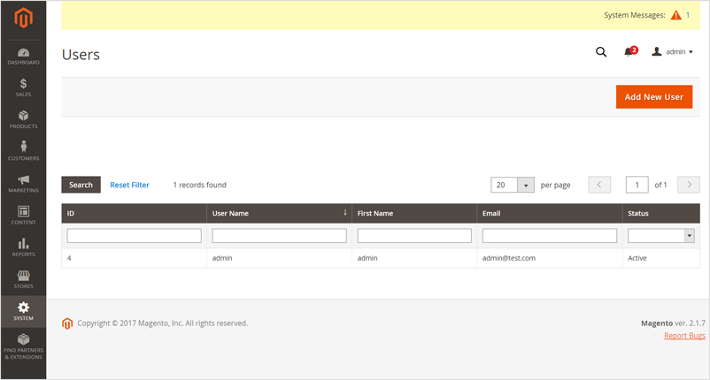Click the Reset Filter link
Image resolution: width=710 pixels, height=380 pixels.
point(129,185)
